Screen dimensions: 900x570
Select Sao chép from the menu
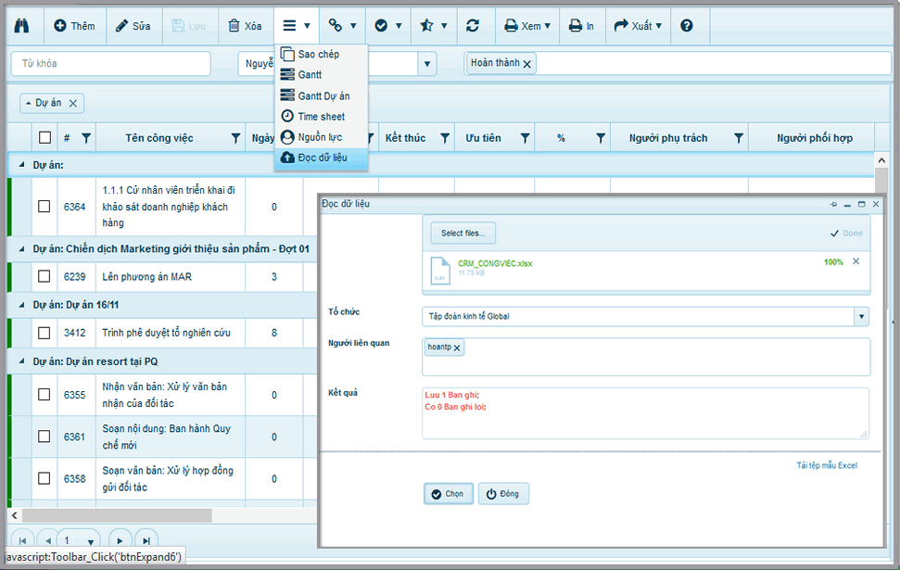point(321,54)
